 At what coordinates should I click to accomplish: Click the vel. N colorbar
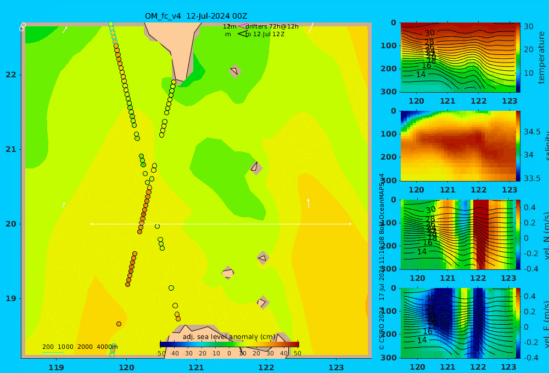click(x=518, y=234)
